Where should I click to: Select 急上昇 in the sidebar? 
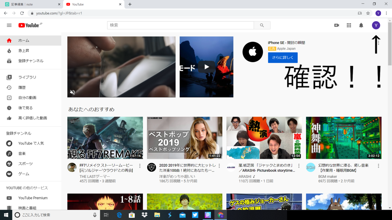(x=31, y=51)
